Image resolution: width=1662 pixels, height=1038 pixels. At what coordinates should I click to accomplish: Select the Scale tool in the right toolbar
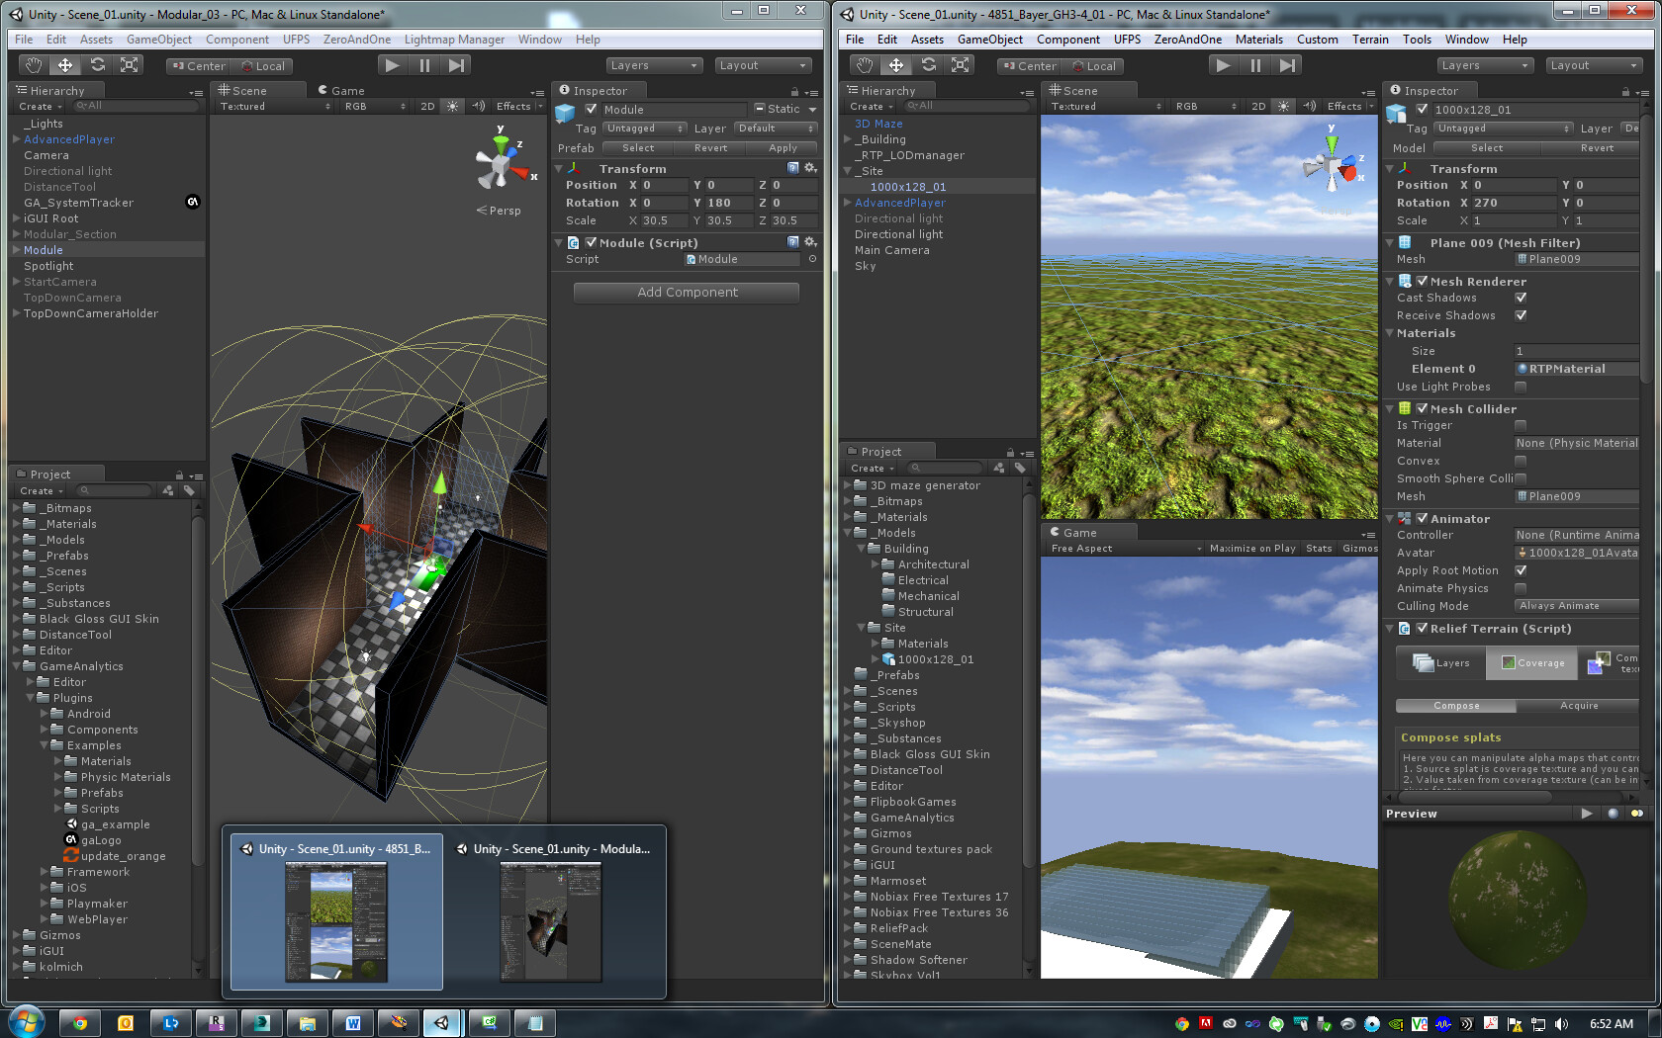coord(961,64)
